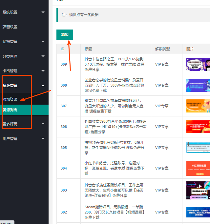The height and width of the screenshot is (224, 210).
Task: Click title 短视频直播电商0粉起号实操 row 305
Action: click(x=115, y=148)
